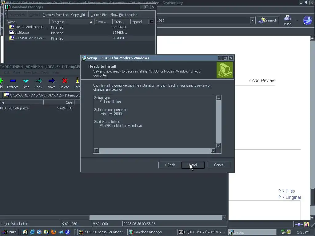Open the 7 Original link

[x=289, y=197]
